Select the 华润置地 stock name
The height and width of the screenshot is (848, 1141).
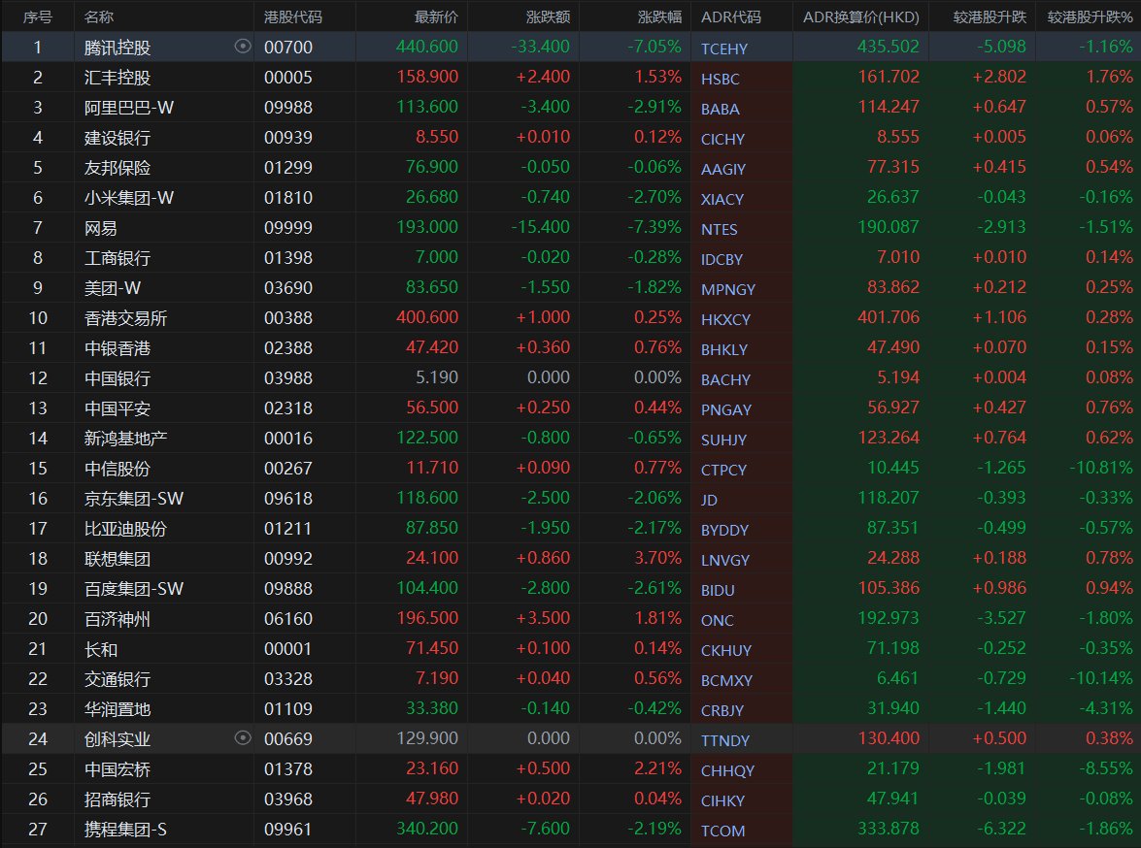pos(117,709)
